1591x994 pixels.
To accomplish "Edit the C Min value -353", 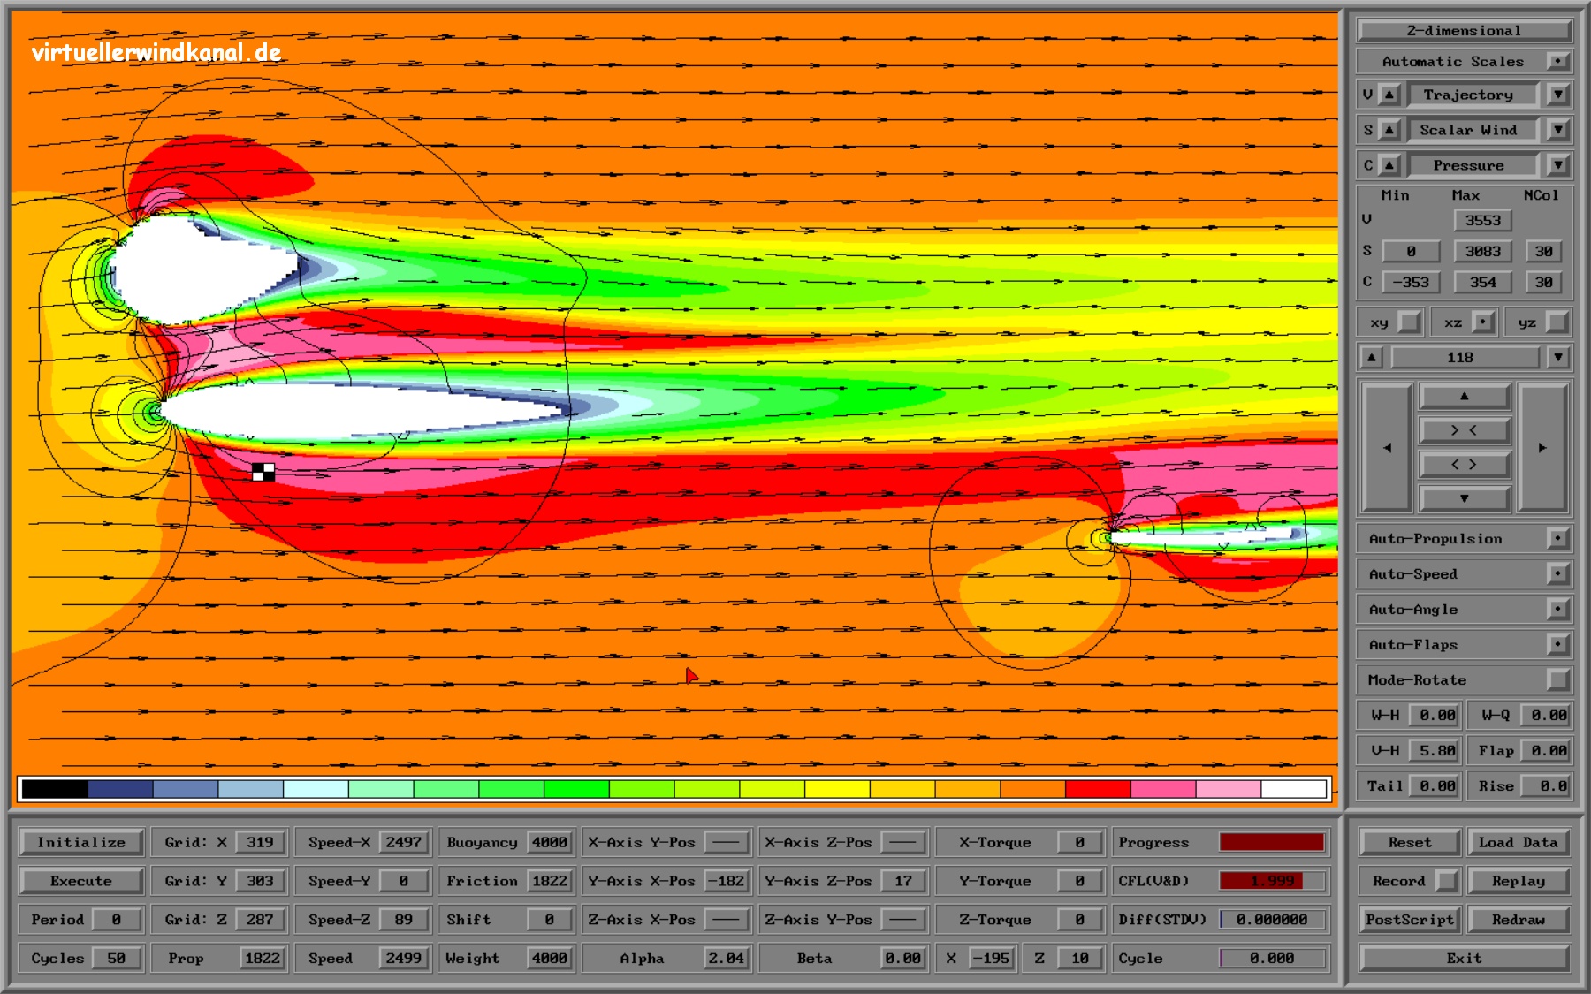I will tap(1411, 283).
